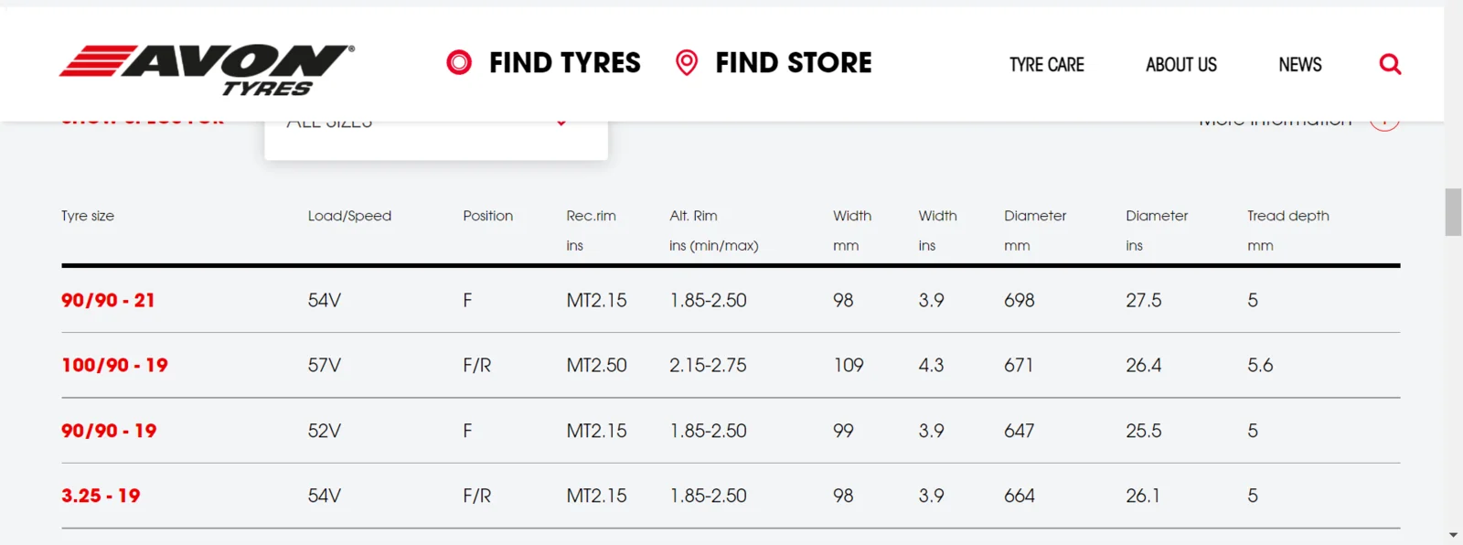Open search with the red magnifier icon
This screenshot has height=545, width=1463.
1390,64
